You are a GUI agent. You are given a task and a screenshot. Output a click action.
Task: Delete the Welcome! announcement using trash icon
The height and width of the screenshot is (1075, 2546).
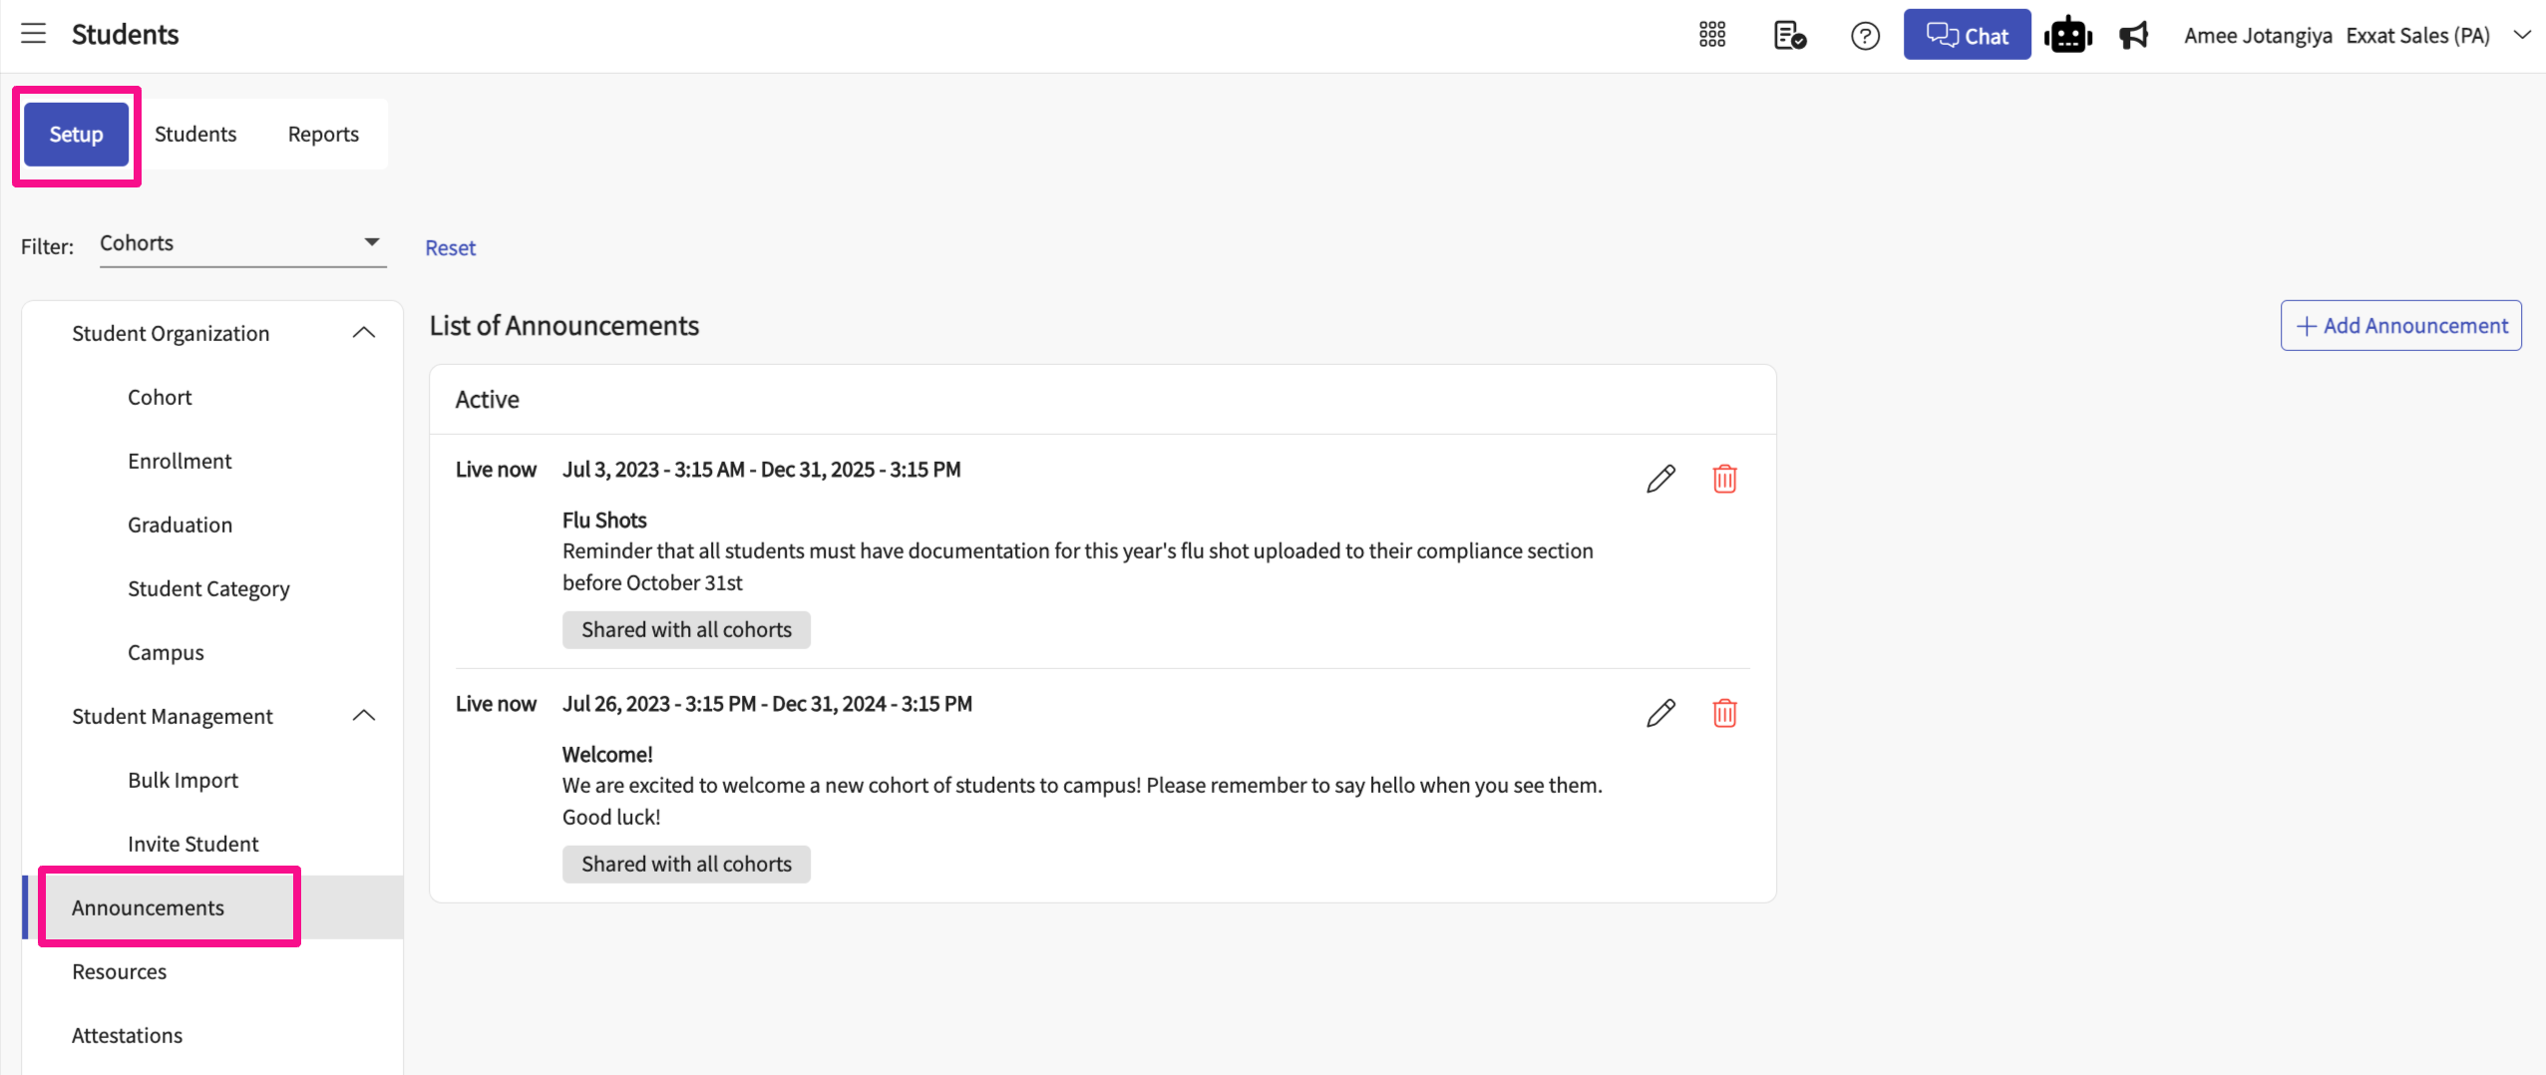[x=1724, y=713]
